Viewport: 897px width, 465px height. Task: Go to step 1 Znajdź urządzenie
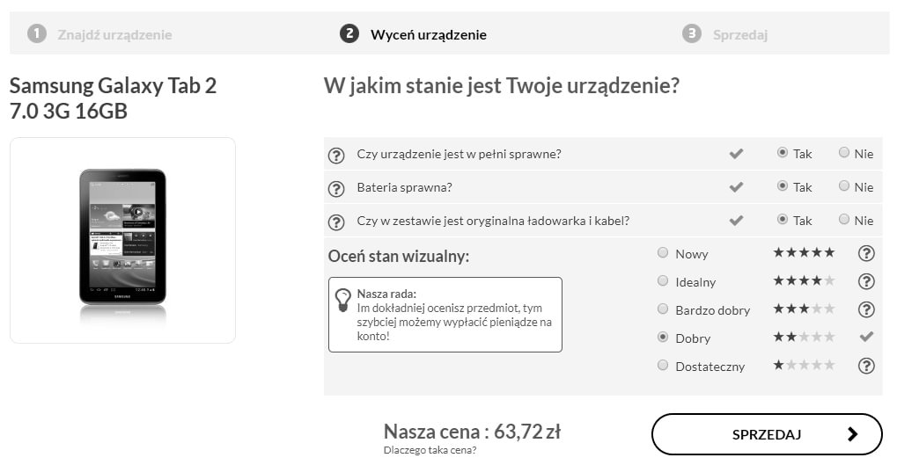tap(99, 34)
